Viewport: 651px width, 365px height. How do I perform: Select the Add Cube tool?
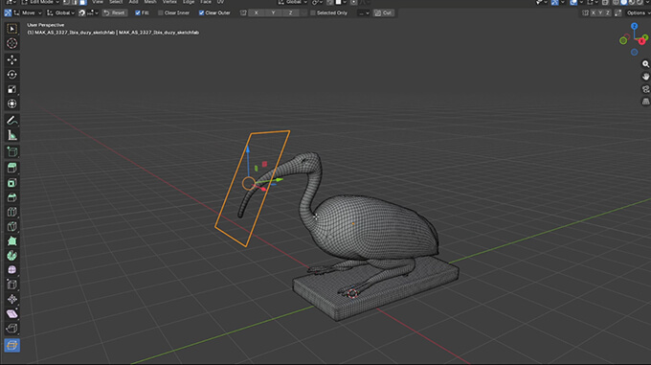tap(12, 152)
